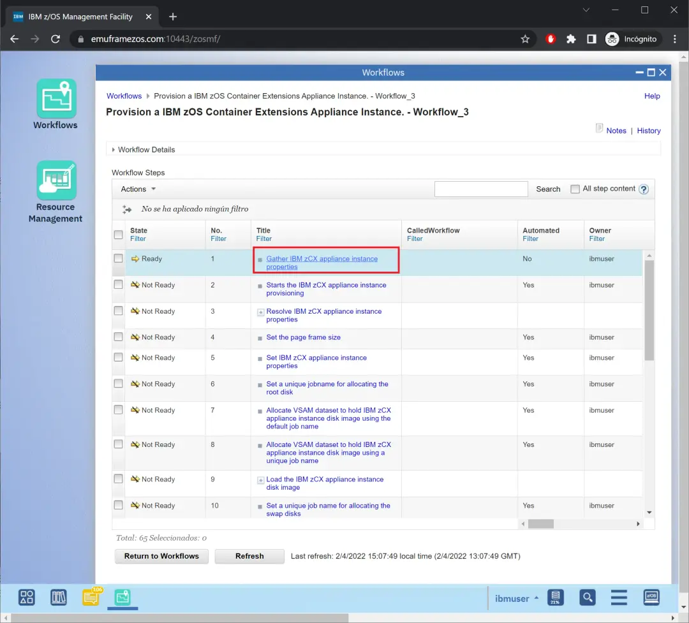The image size is (689, 623).
Task: Click the filter arrows icon
Action: [x=127, y=209]
